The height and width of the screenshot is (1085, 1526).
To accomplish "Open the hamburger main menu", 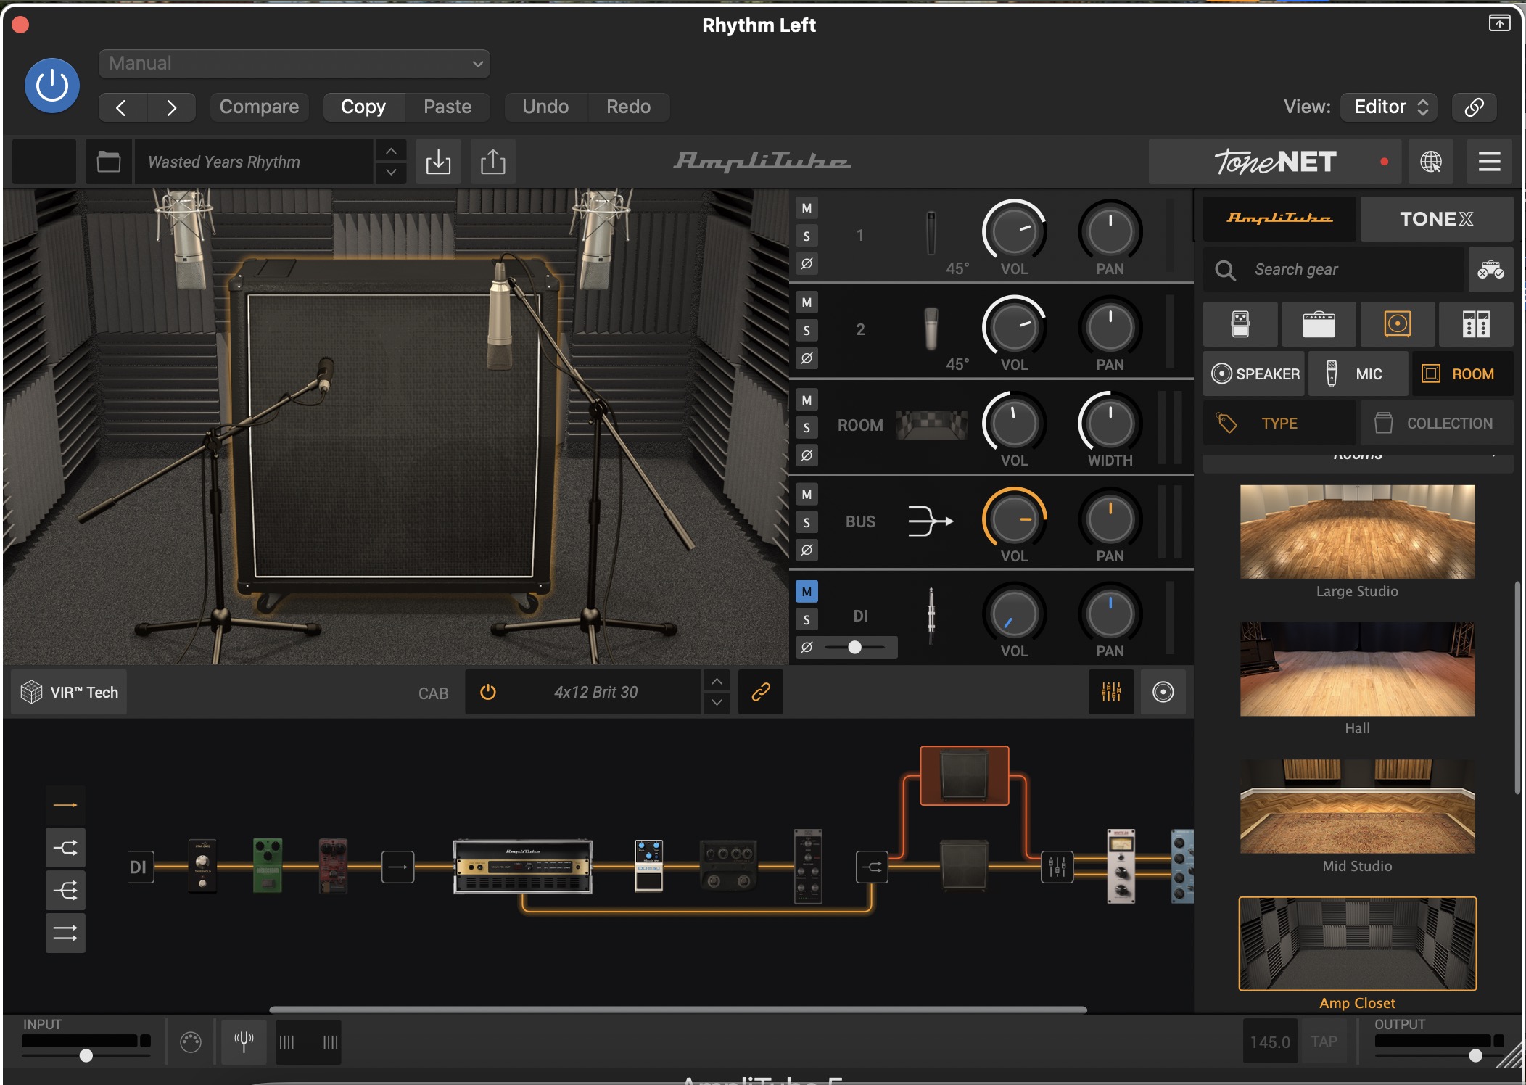I will [x=1490, y=162].
